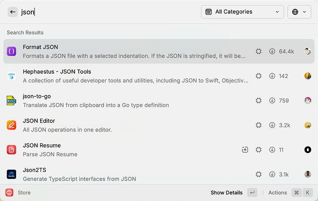Click the 759 download count

(284, 100)
